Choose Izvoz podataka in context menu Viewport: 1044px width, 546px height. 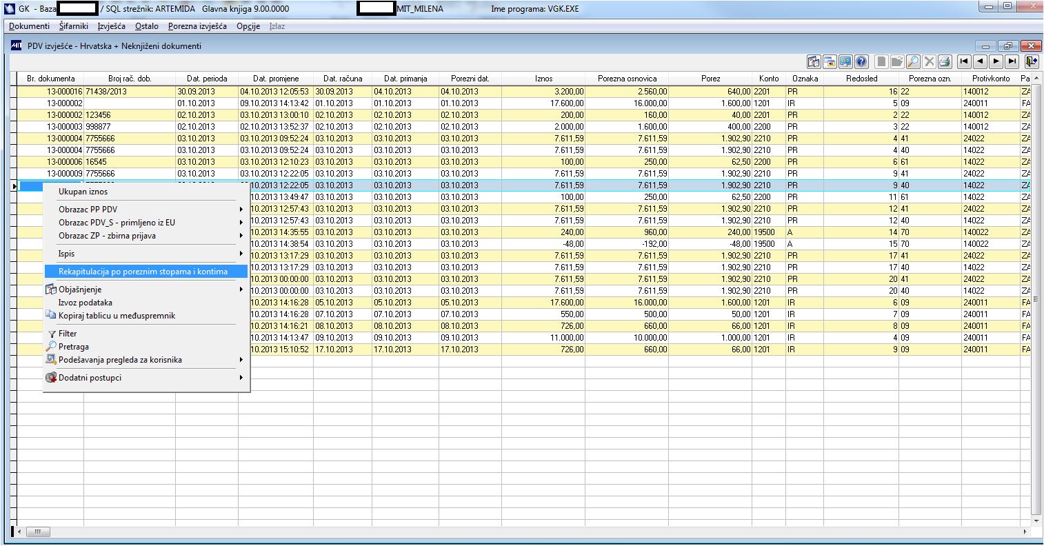(x=146, y=303)
